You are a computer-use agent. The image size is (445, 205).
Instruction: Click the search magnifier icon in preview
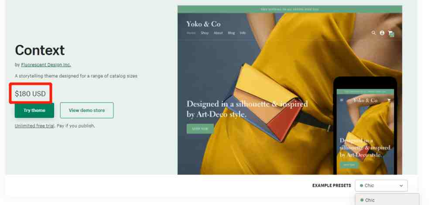373,33
